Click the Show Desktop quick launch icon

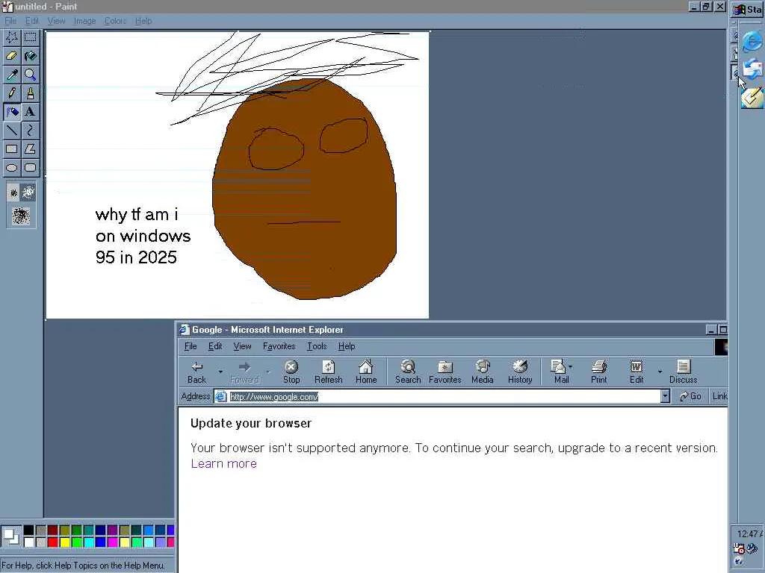pos(752,98)
